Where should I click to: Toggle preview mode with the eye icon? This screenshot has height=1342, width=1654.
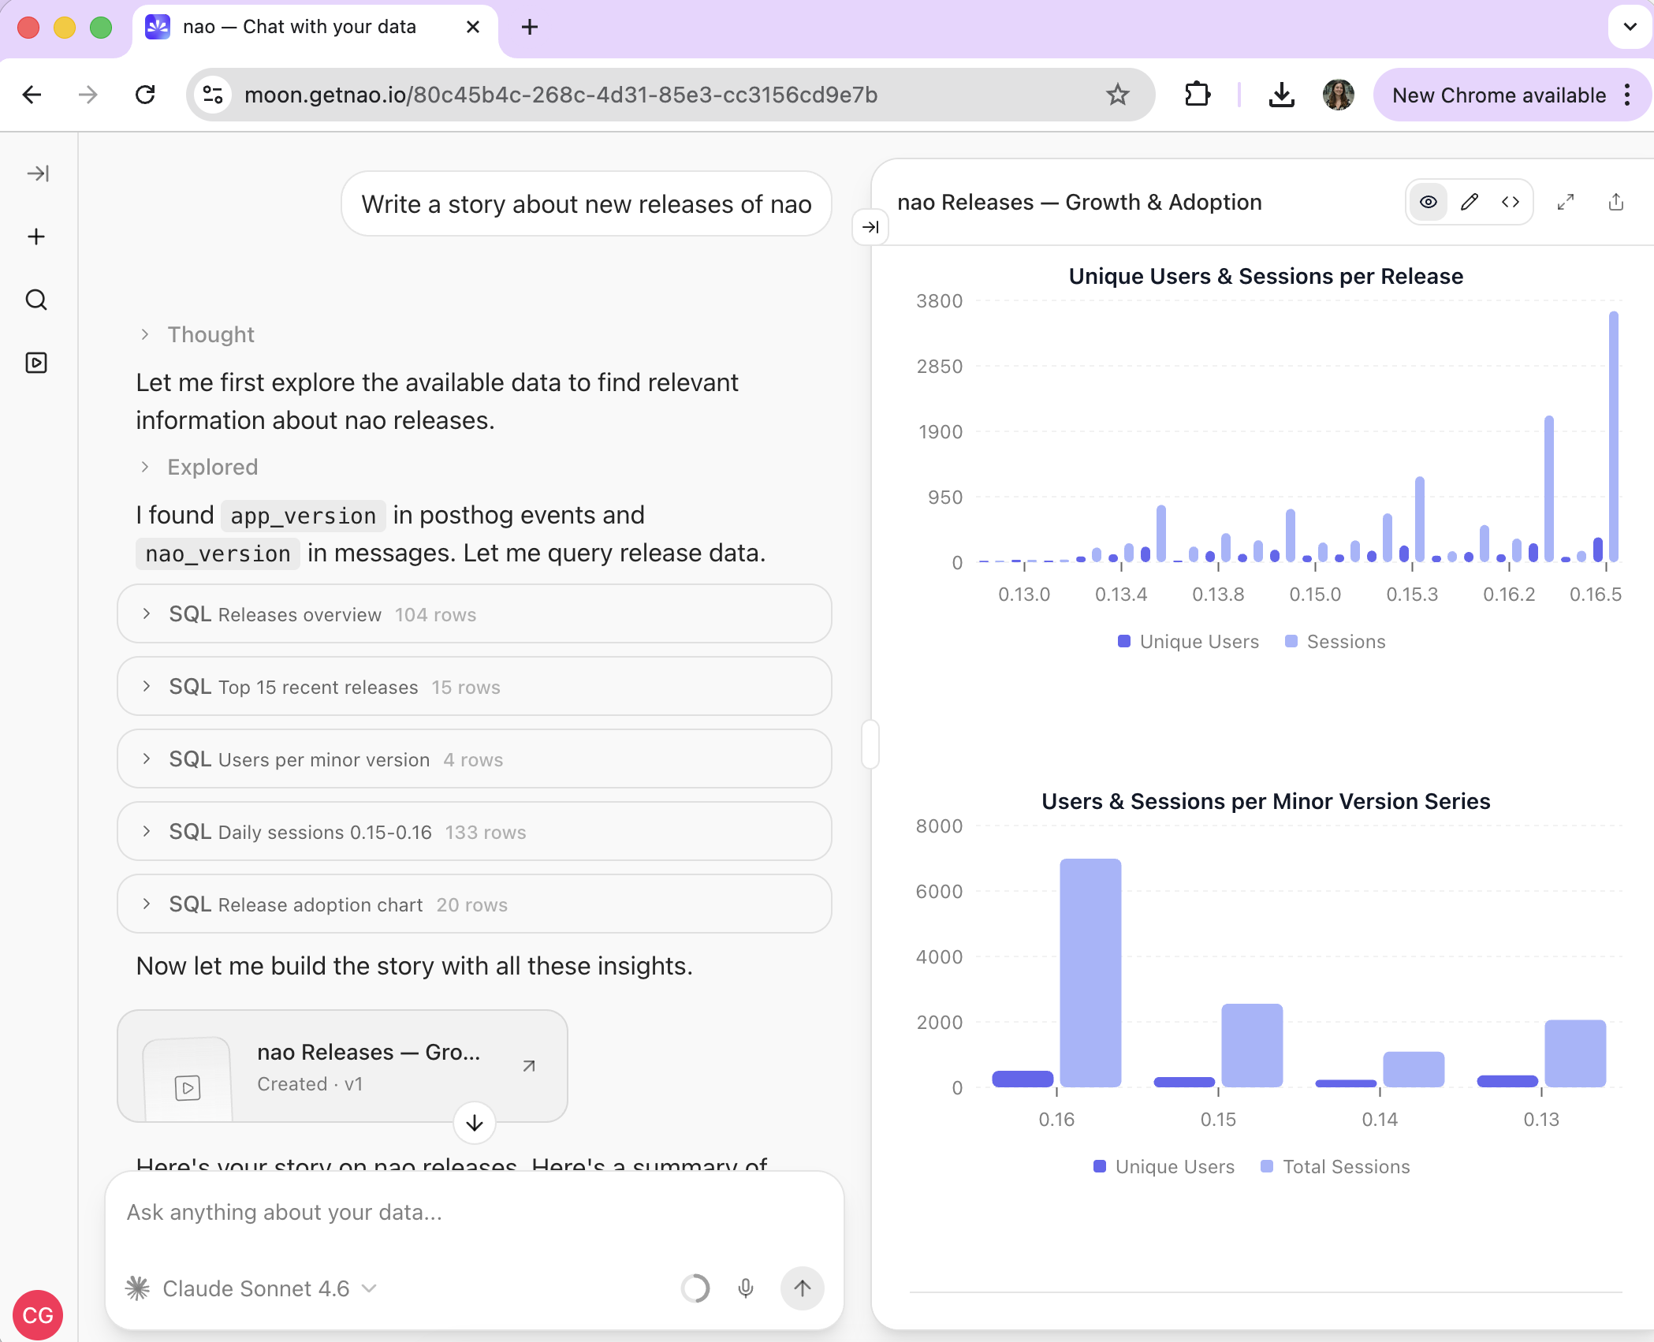point(1429,202)
